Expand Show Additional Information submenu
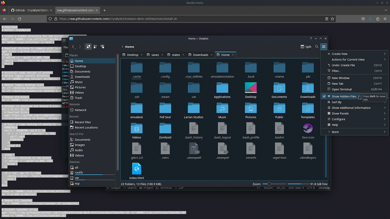This screenshot has width=390, height=219. click(x=354, y=108)
